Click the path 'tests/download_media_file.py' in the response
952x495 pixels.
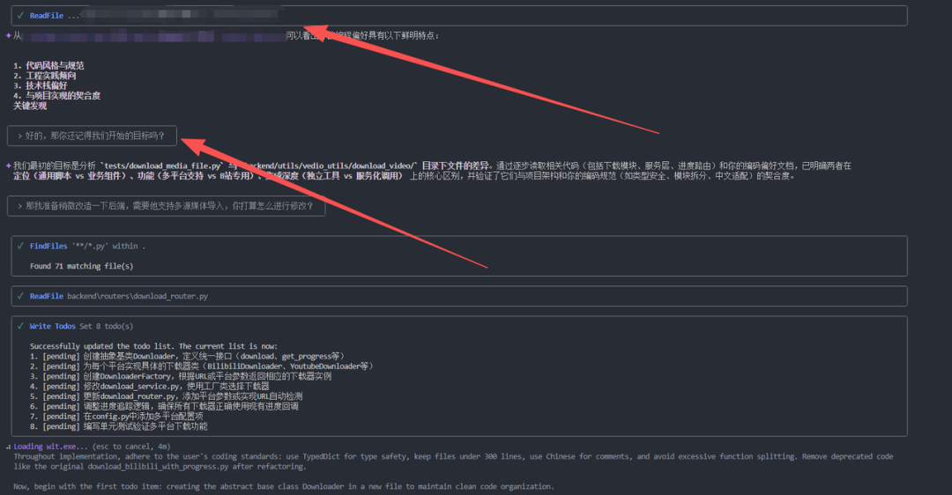tap(162, 166)
